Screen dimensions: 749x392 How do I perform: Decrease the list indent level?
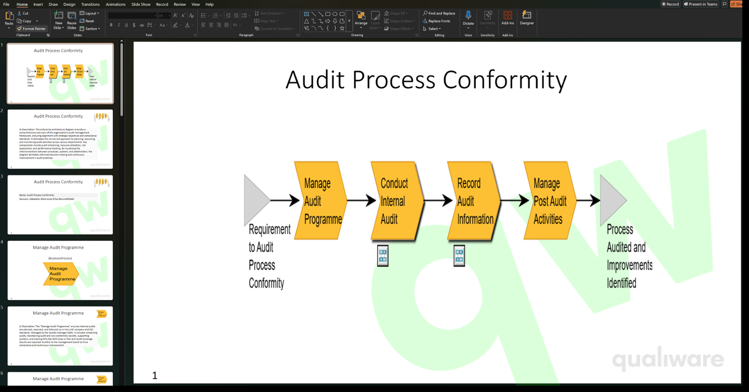click(228, 15)
